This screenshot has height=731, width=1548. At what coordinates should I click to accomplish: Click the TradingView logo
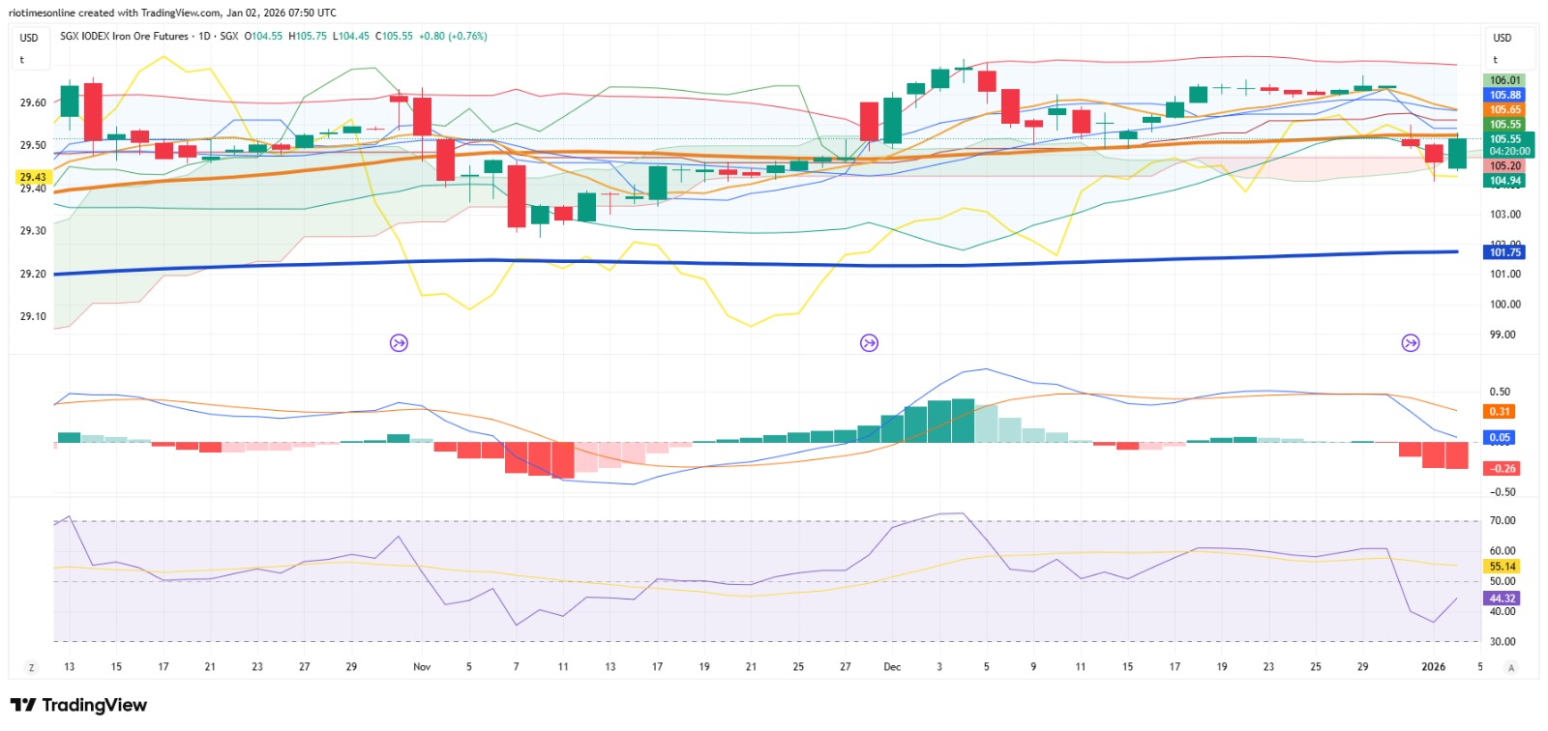78,705
